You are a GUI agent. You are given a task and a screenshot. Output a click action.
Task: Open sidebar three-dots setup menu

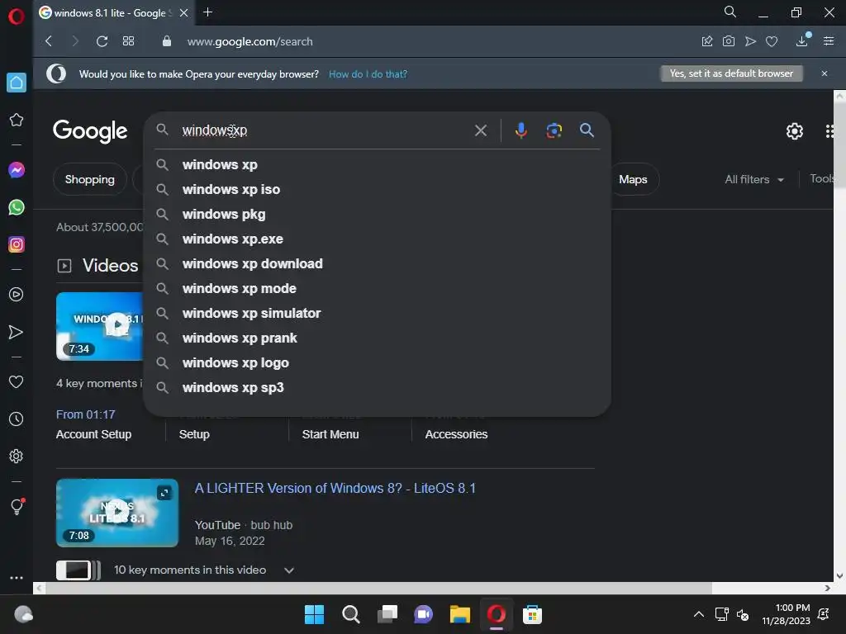[17, 577]
